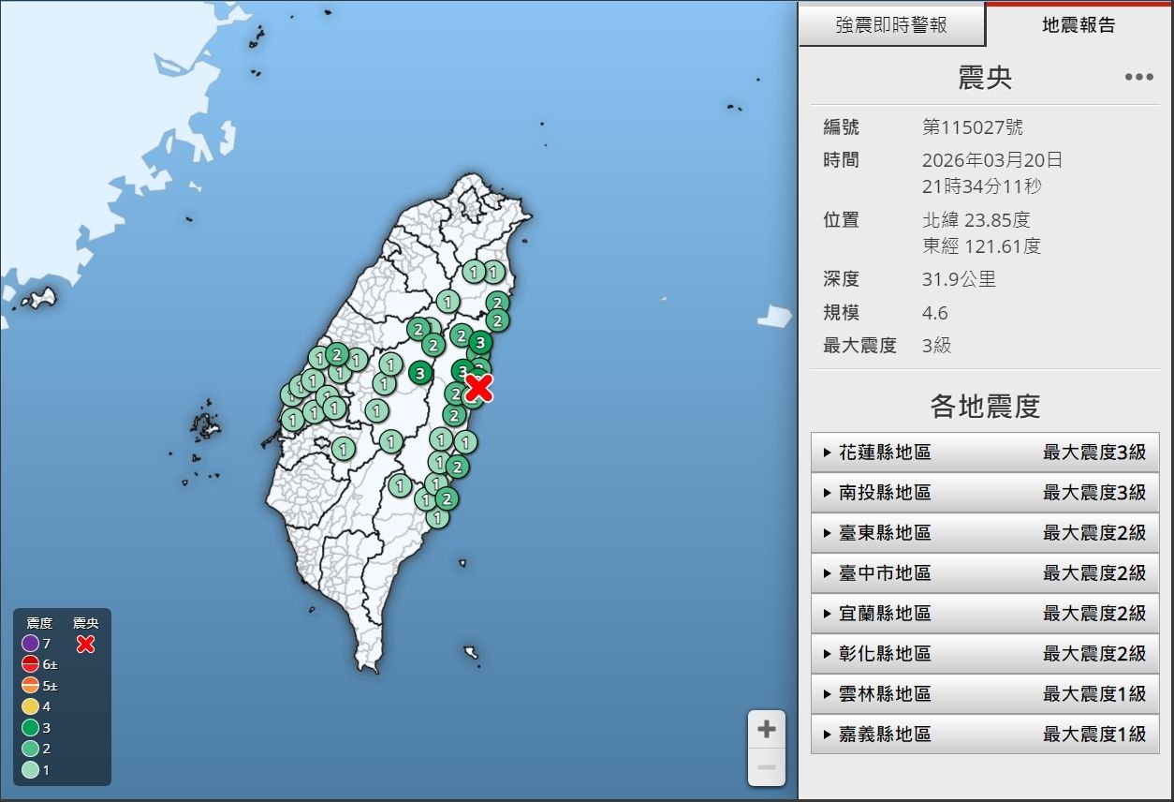This screenshot has width=1174, height=802.
Task: Click the red X epicenter symbol in the legend
Action: (85, 644)
